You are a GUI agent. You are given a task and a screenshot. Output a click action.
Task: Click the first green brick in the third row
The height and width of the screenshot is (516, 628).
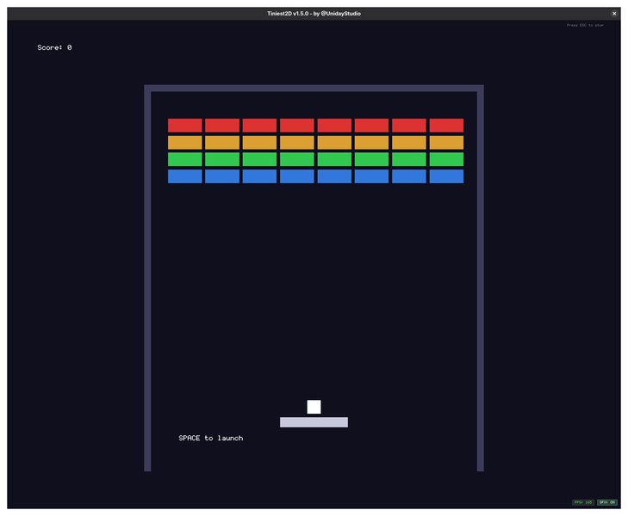coord(185,159)
